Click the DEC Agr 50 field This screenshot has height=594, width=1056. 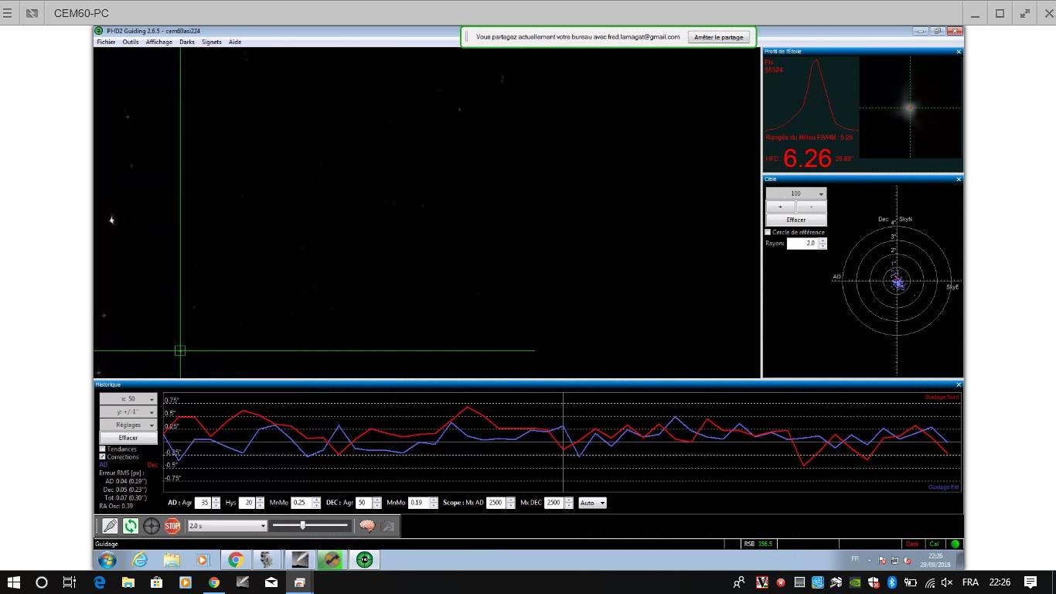(x=363, y=503)
